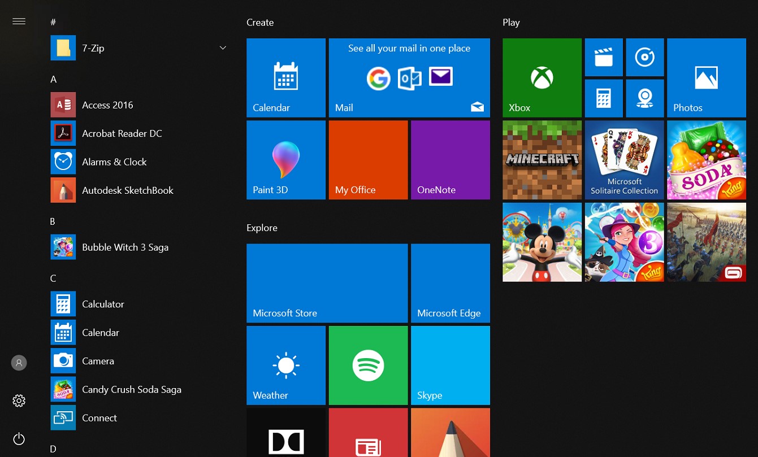
Task: Launch the Mickey Mouse Disney game tile
Action: [x=542, y=242]
